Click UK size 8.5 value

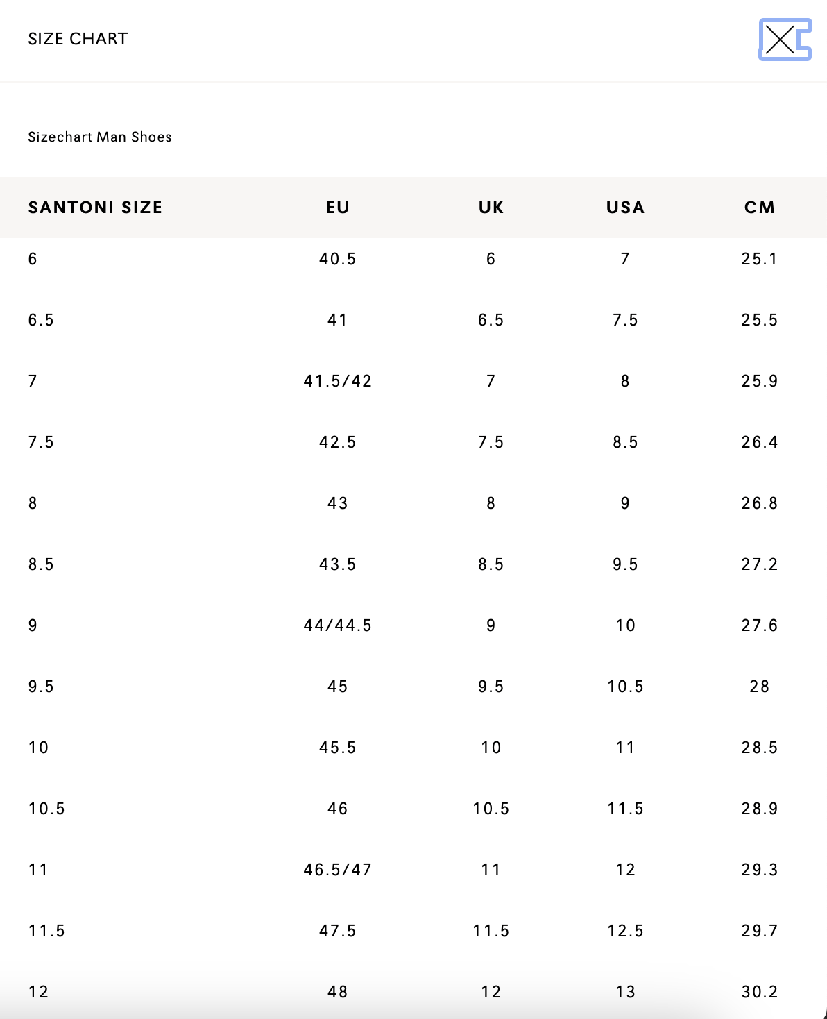491,564
